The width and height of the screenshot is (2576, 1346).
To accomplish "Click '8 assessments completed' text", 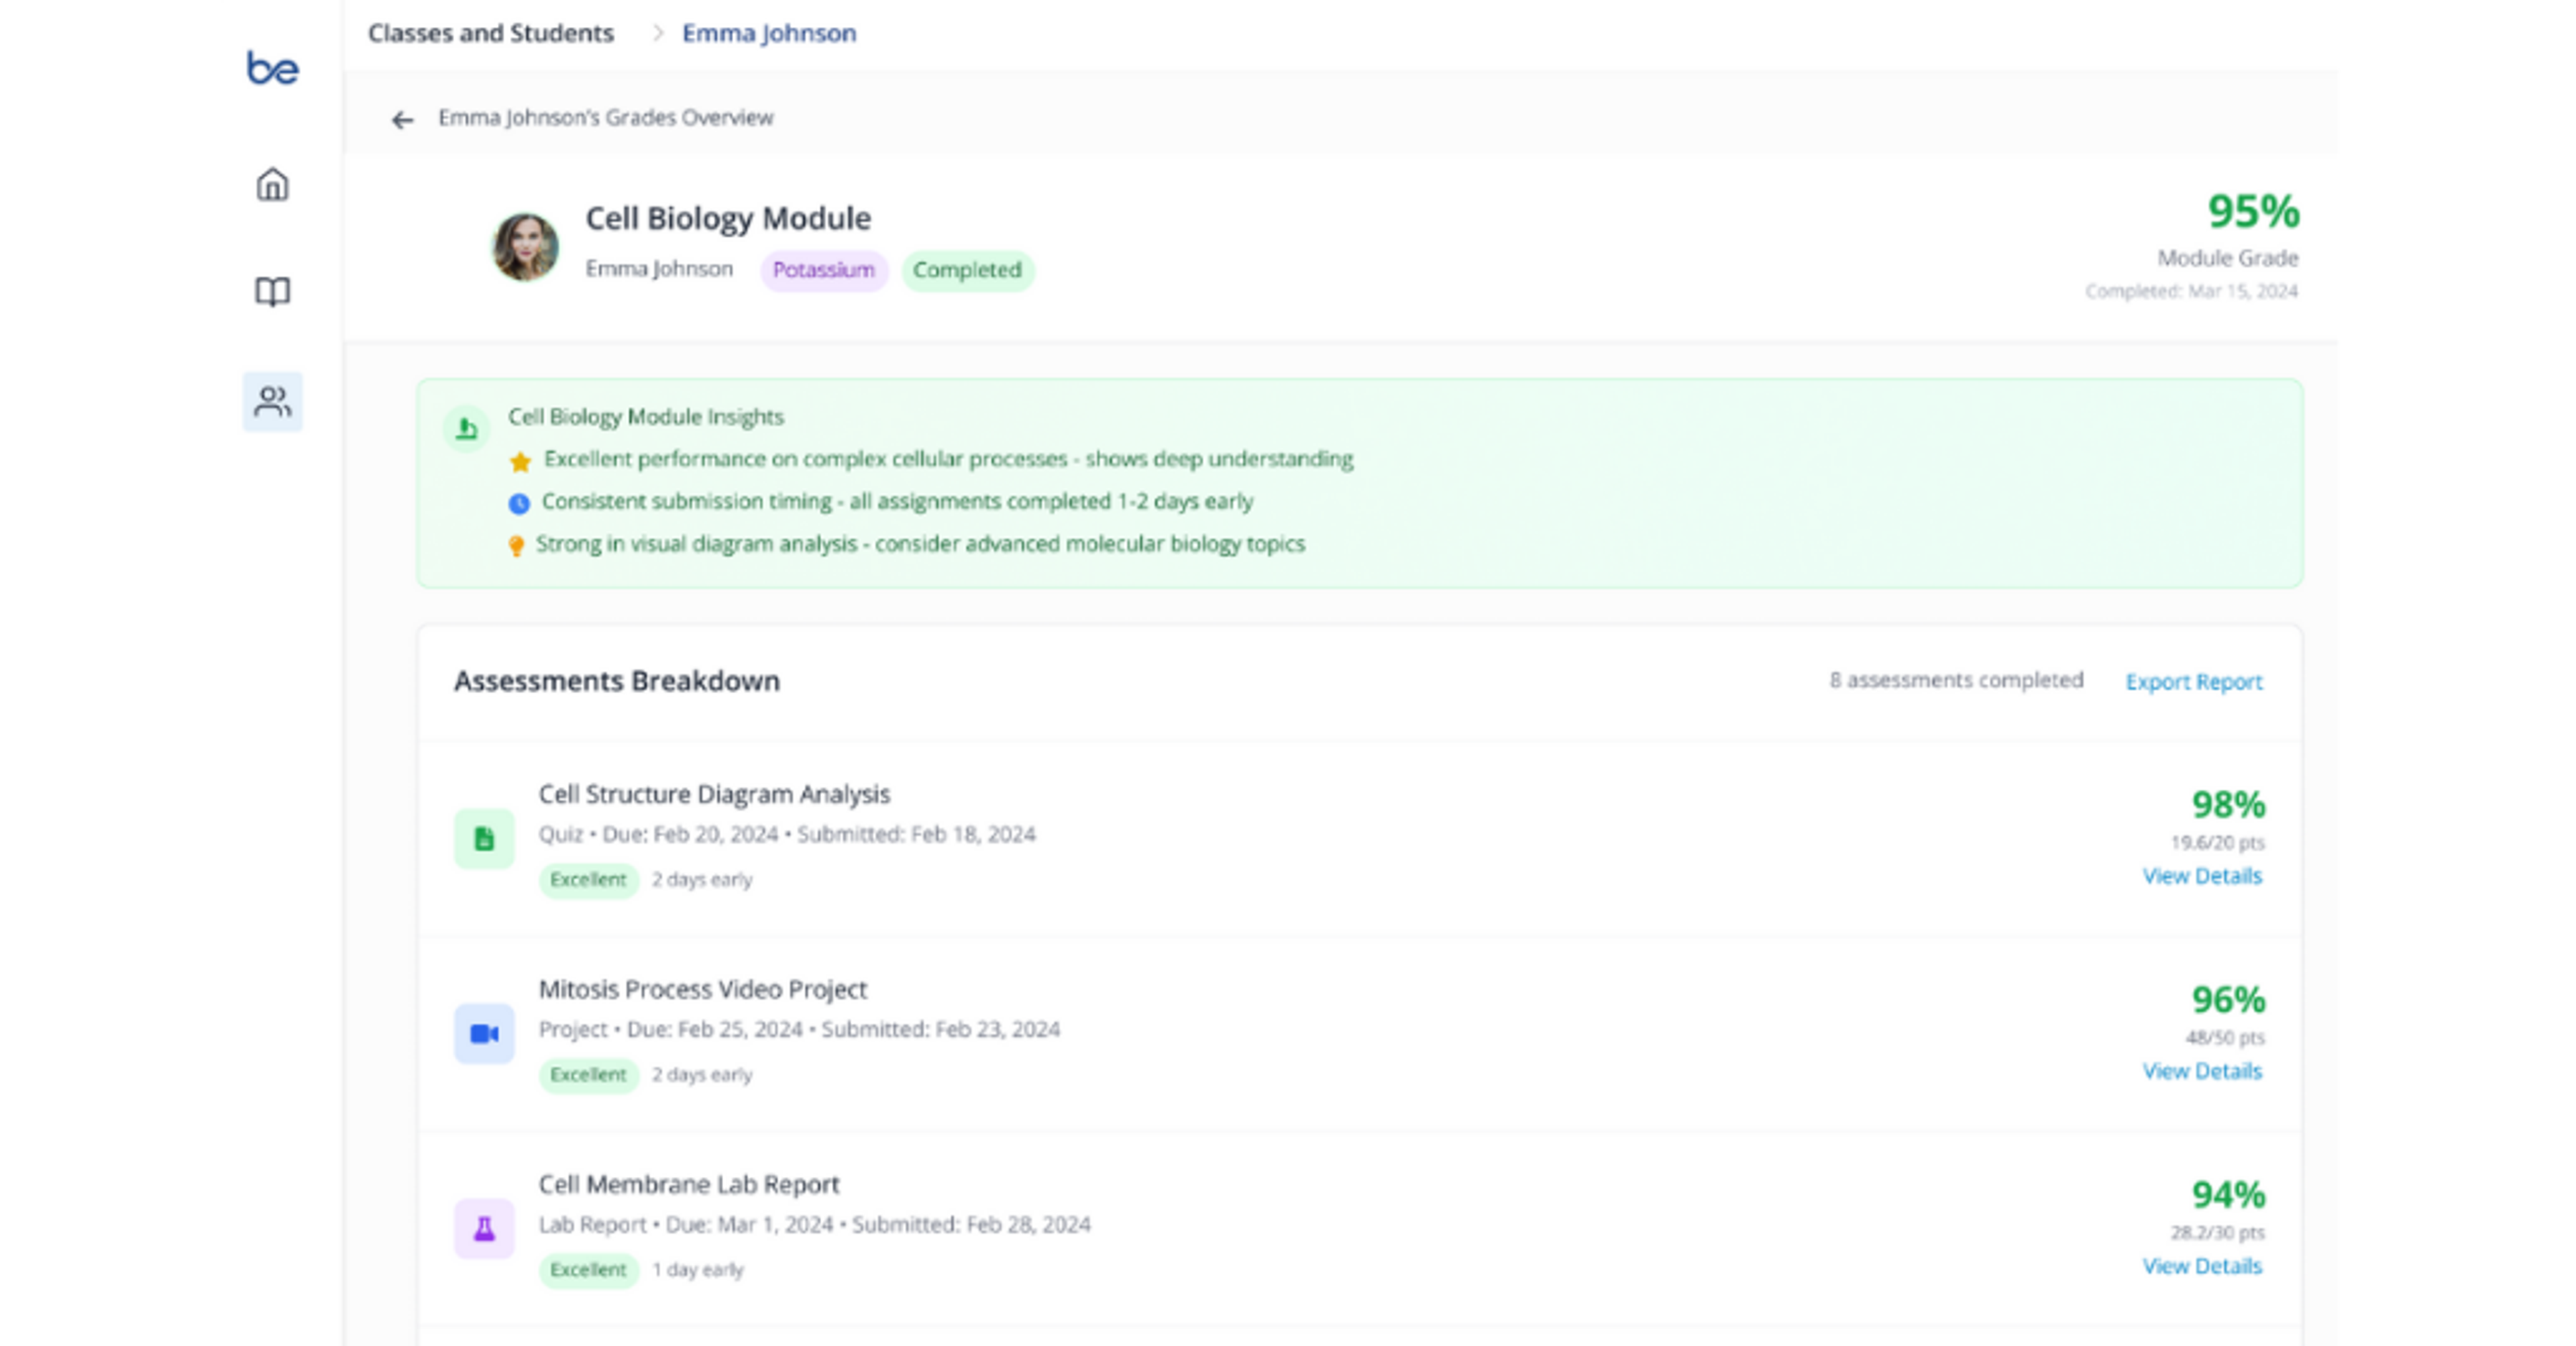I will 1957,680.
